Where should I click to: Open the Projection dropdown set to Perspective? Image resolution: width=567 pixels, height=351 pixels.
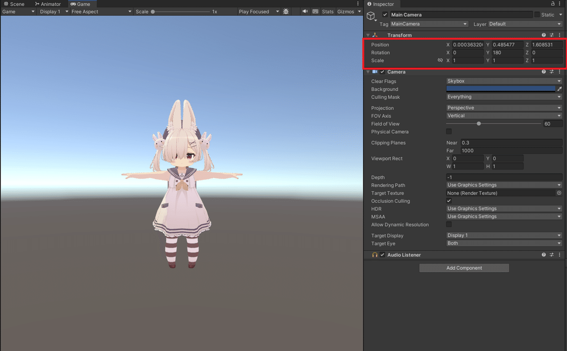(x=503, y=108)
